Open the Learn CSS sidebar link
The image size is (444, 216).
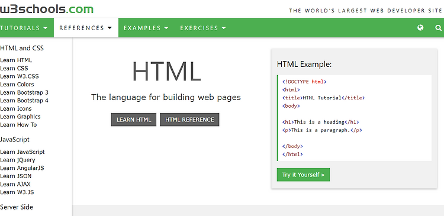click(14, 68)
